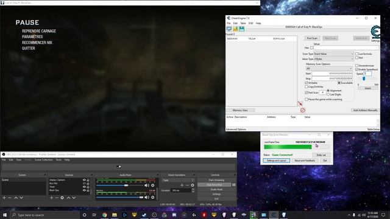Click the Windows Start button
This screenshot has width=390, height=219.
pos(5,215)
